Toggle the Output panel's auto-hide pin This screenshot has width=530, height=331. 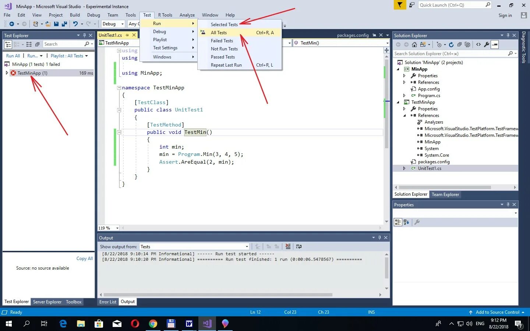pyautogui.click(x=379, y=238)
